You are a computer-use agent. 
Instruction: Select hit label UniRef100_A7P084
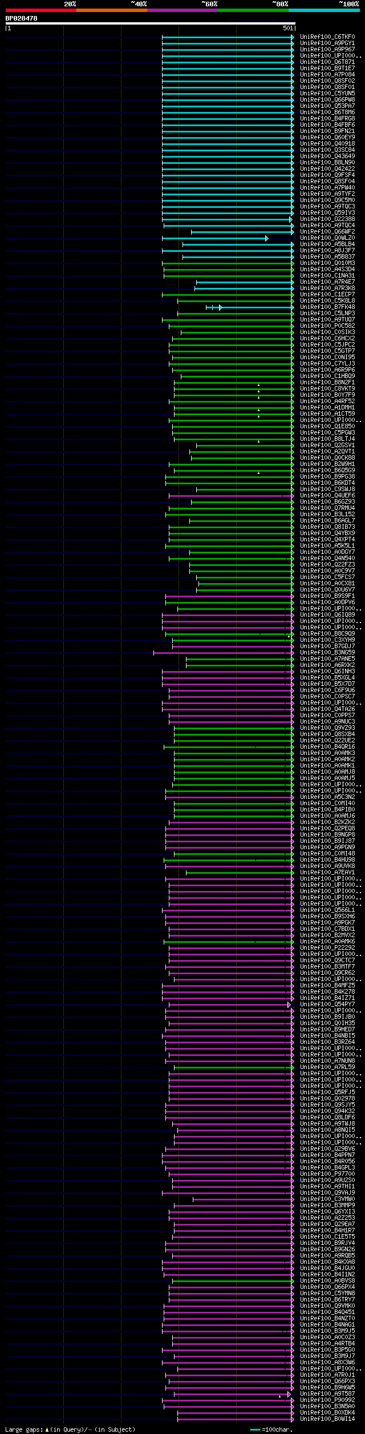click(327, 74)
